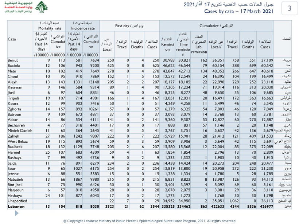Click Lebanon lab-remission total 863
The image size is (299, 224).
click(x=204, y=207)
